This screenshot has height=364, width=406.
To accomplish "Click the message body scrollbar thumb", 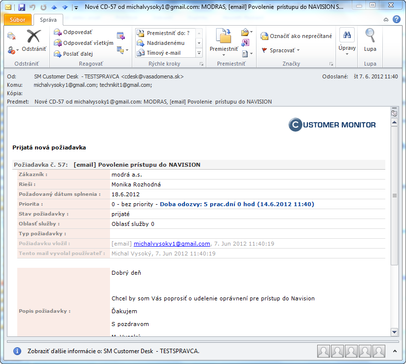I will (394, 195).
